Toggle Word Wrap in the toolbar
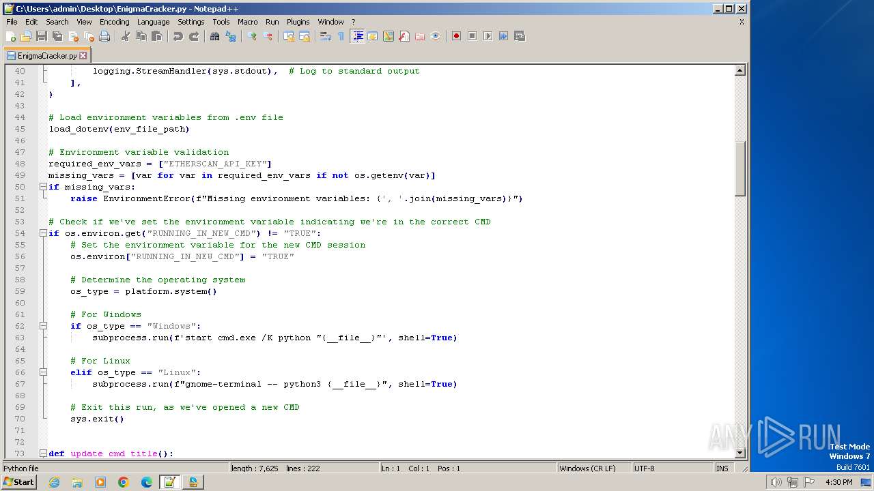The width and height of the screenshot is (874, 491). 326,36
